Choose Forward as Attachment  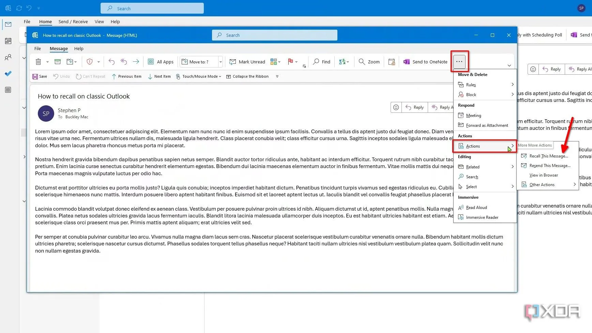pos(485,125)
